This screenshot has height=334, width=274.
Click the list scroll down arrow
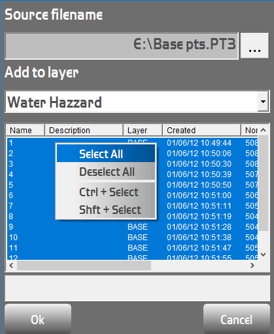click(264, 255)
